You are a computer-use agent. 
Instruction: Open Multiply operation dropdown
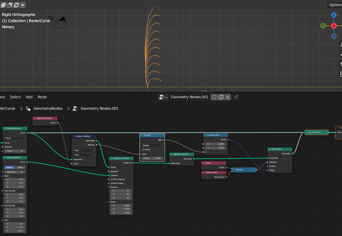(x=152, y=146)
